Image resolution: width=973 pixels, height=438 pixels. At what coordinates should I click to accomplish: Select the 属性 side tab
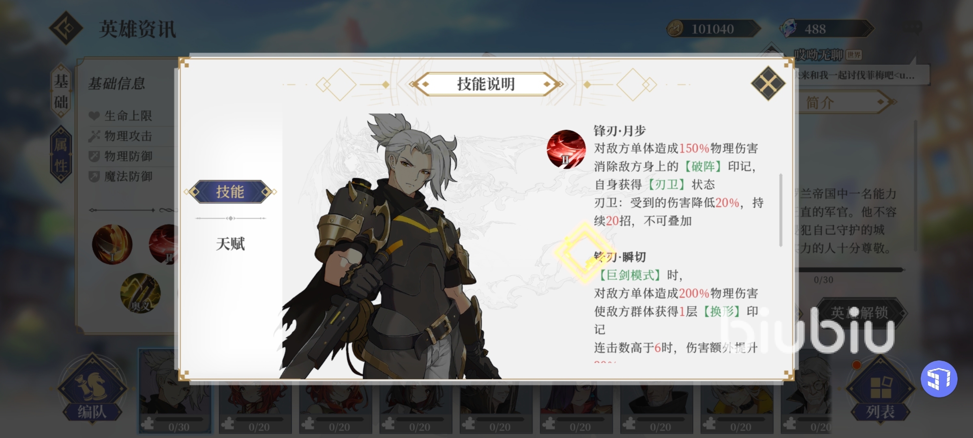(x=61, y=154)
